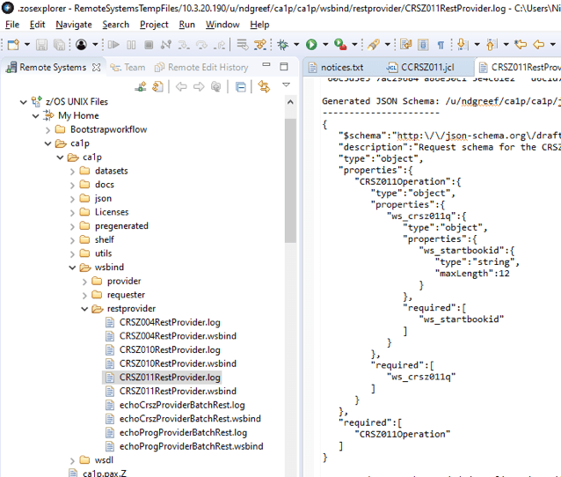
Task: Click the Drop to Frame icon
Action: pos(242,45)
